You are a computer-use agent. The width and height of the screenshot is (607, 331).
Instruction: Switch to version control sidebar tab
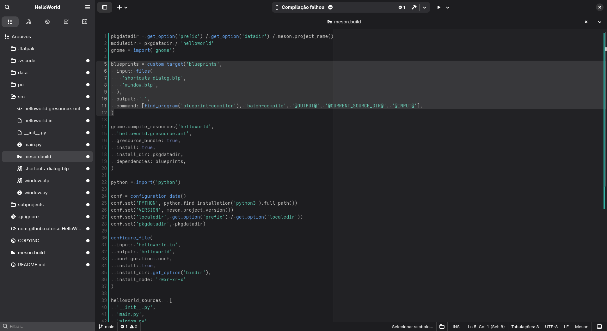[x=47, y=22]
